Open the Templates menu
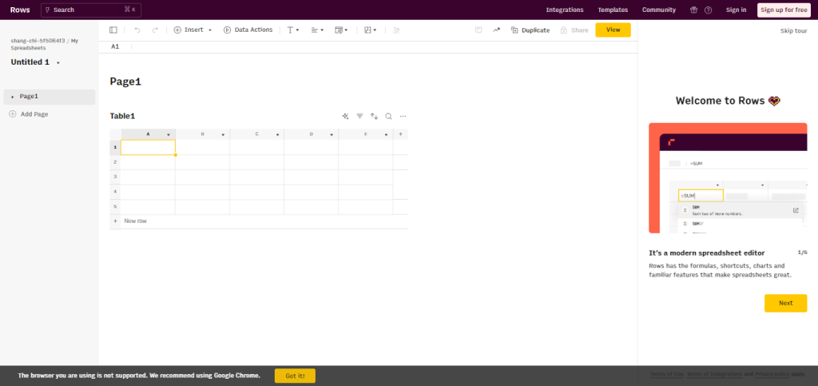This screenshot has height=386, width=818. 613,10
